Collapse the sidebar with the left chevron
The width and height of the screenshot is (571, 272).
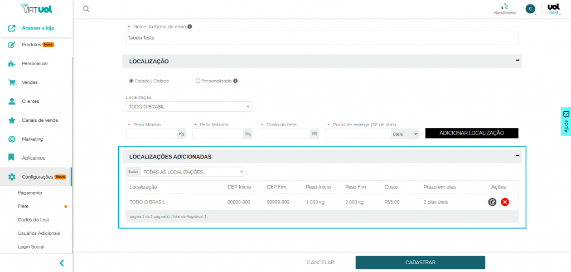click(61, 263)
